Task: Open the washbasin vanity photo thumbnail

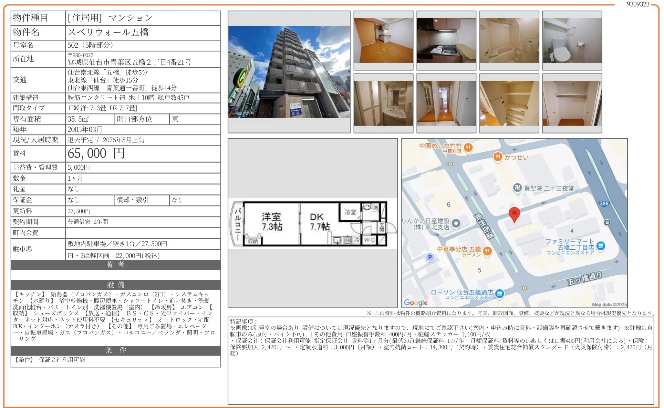Action: pos(383,103)
